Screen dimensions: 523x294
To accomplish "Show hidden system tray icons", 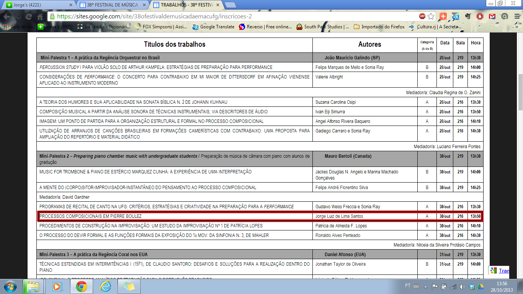I will pos(426,286).
